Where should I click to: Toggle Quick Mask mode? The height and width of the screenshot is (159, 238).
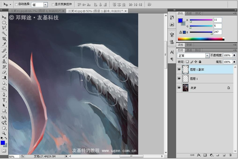[x=4, y=151]
